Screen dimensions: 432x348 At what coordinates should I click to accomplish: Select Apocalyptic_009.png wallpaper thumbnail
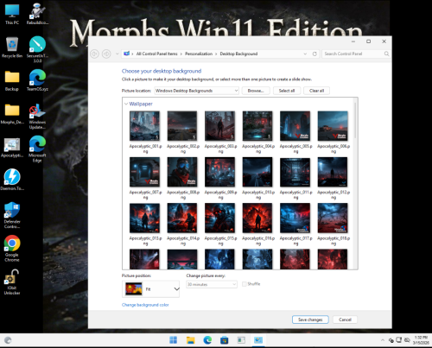click(x=219, y=172)
